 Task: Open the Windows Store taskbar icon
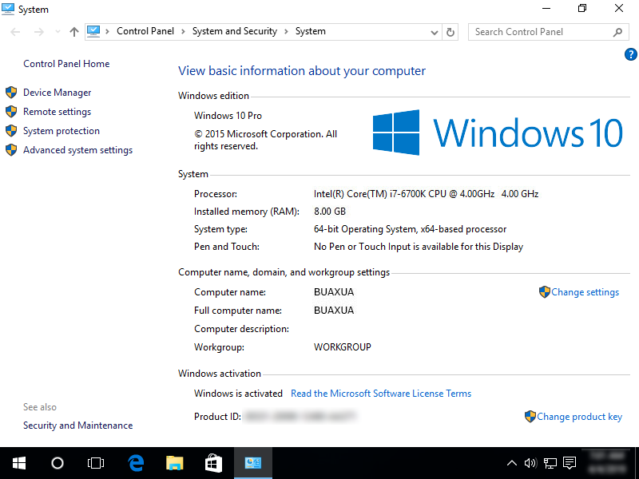tap(213, 463)
